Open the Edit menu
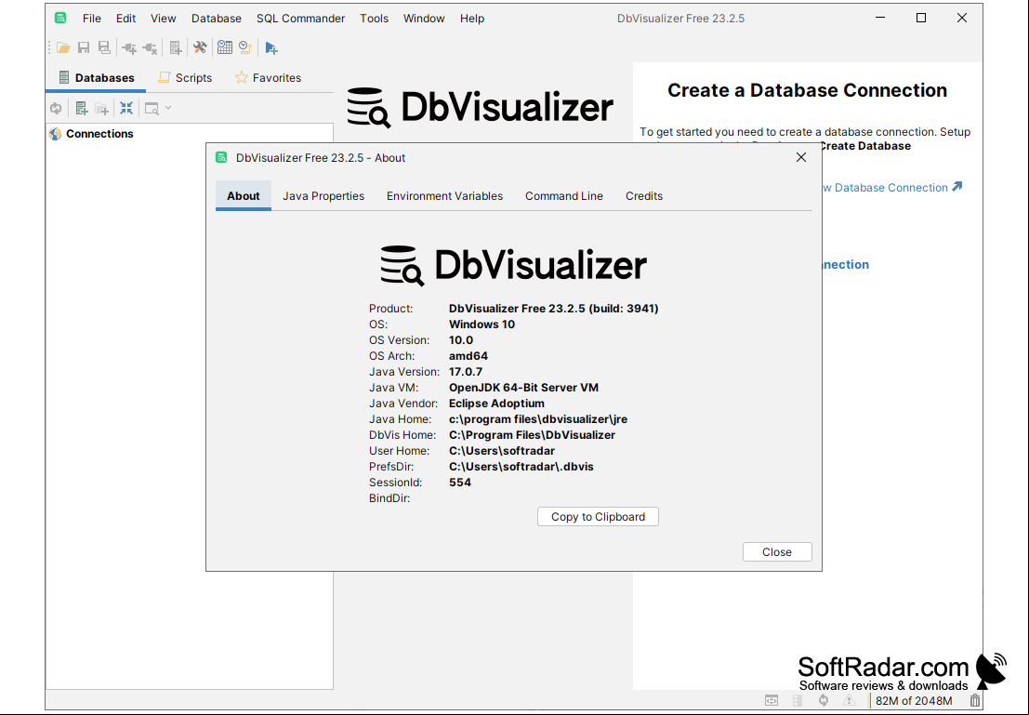 click(126, 19)
